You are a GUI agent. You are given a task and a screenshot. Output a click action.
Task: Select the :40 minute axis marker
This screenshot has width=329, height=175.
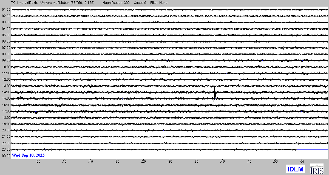tap(223, 162)
